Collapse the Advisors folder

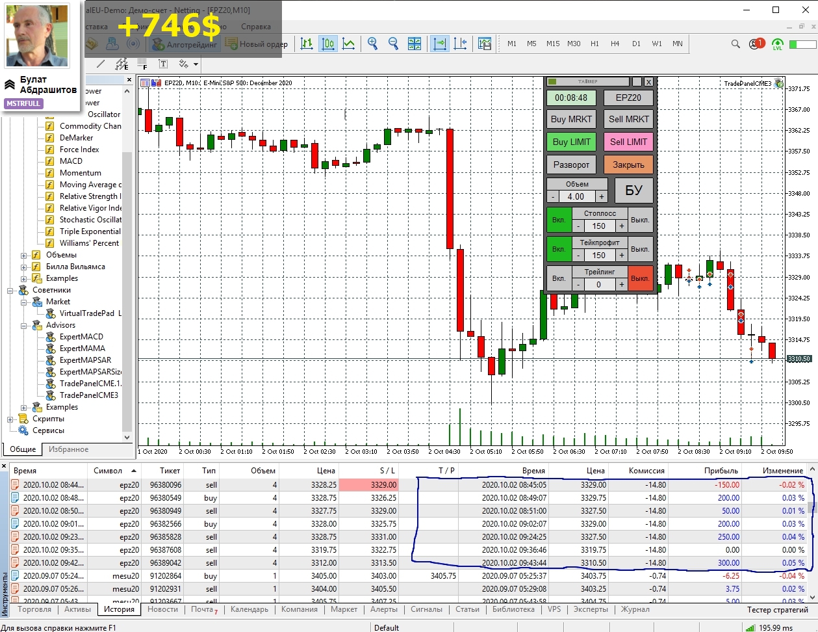click(x=24, y=325)
